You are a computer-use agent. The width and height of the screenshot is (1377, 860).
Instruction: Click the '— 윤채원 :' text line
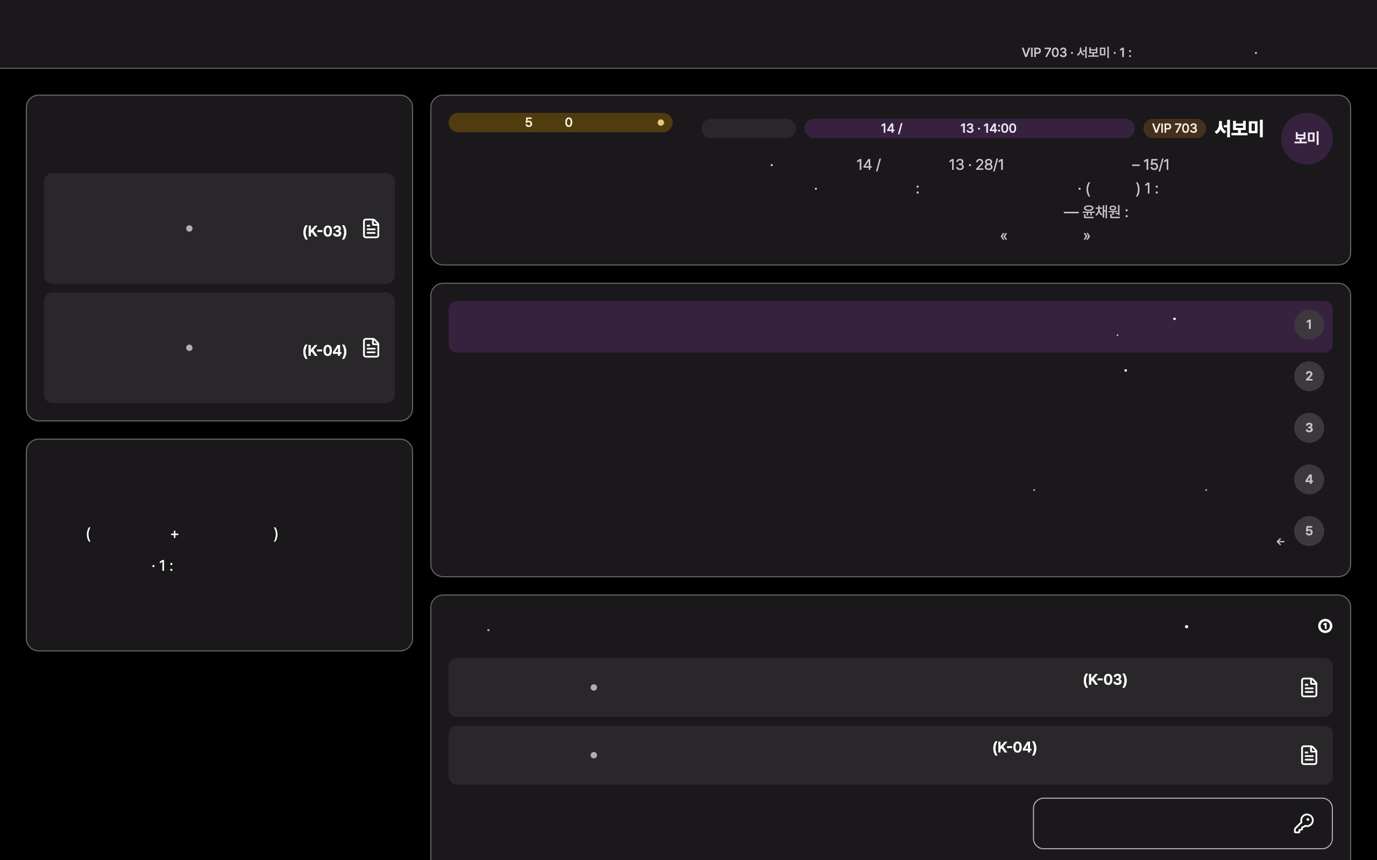(x=1095, y=212)
